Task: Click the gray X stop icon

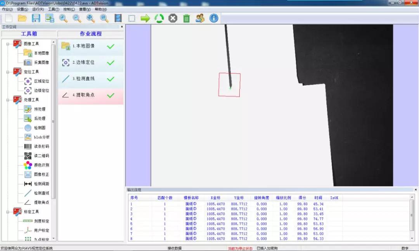Action: pos(173,18)
